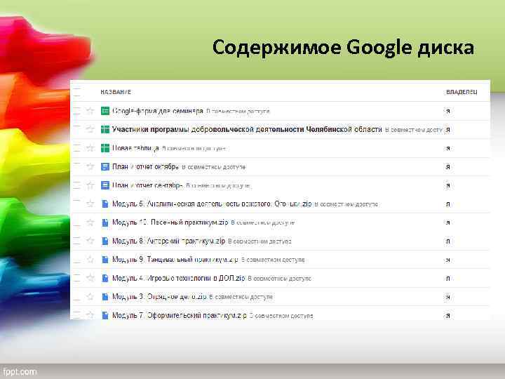Star the Участники программы spreadsheet
Screen dimensions: 505x379
[90, 130]
